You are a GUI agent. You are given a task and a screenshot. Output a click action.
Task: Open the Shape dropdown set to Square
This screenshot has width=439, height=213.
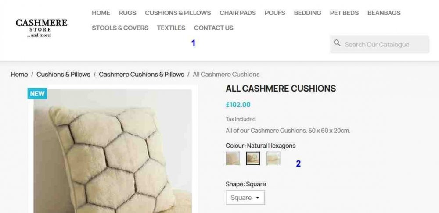[245, 198]
